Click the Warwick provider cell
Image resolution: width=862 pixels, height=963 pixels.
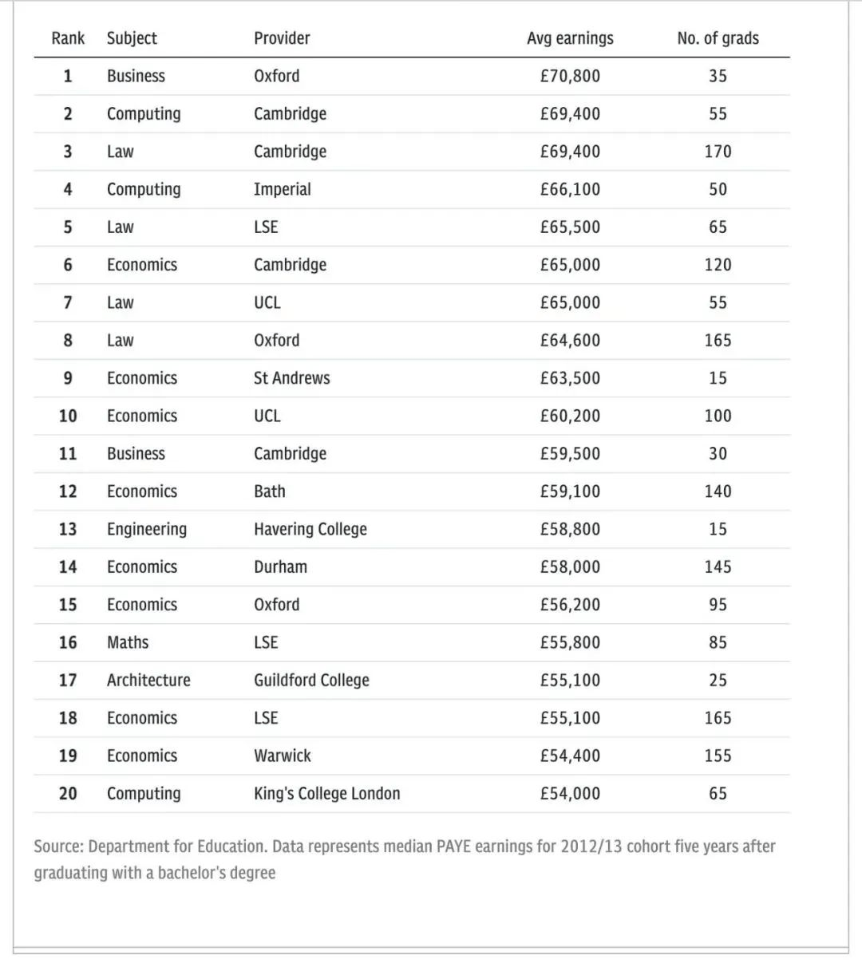(x=283, y=756)
